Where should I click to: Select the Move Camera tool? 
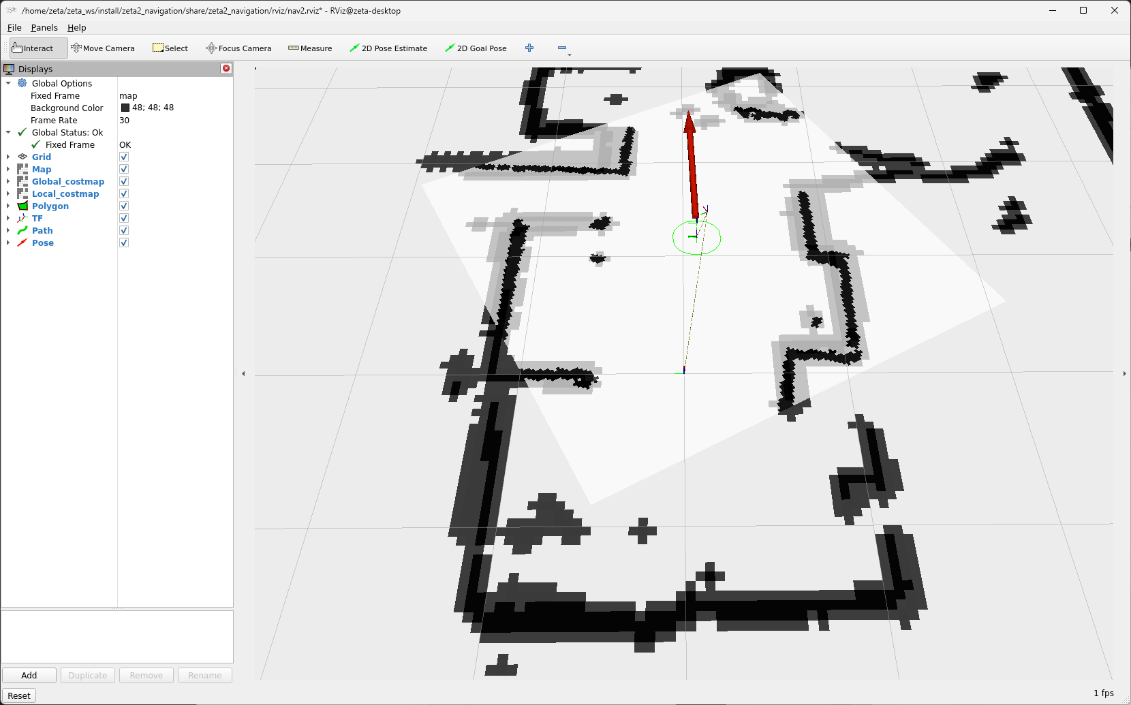[x=103, y=48]
